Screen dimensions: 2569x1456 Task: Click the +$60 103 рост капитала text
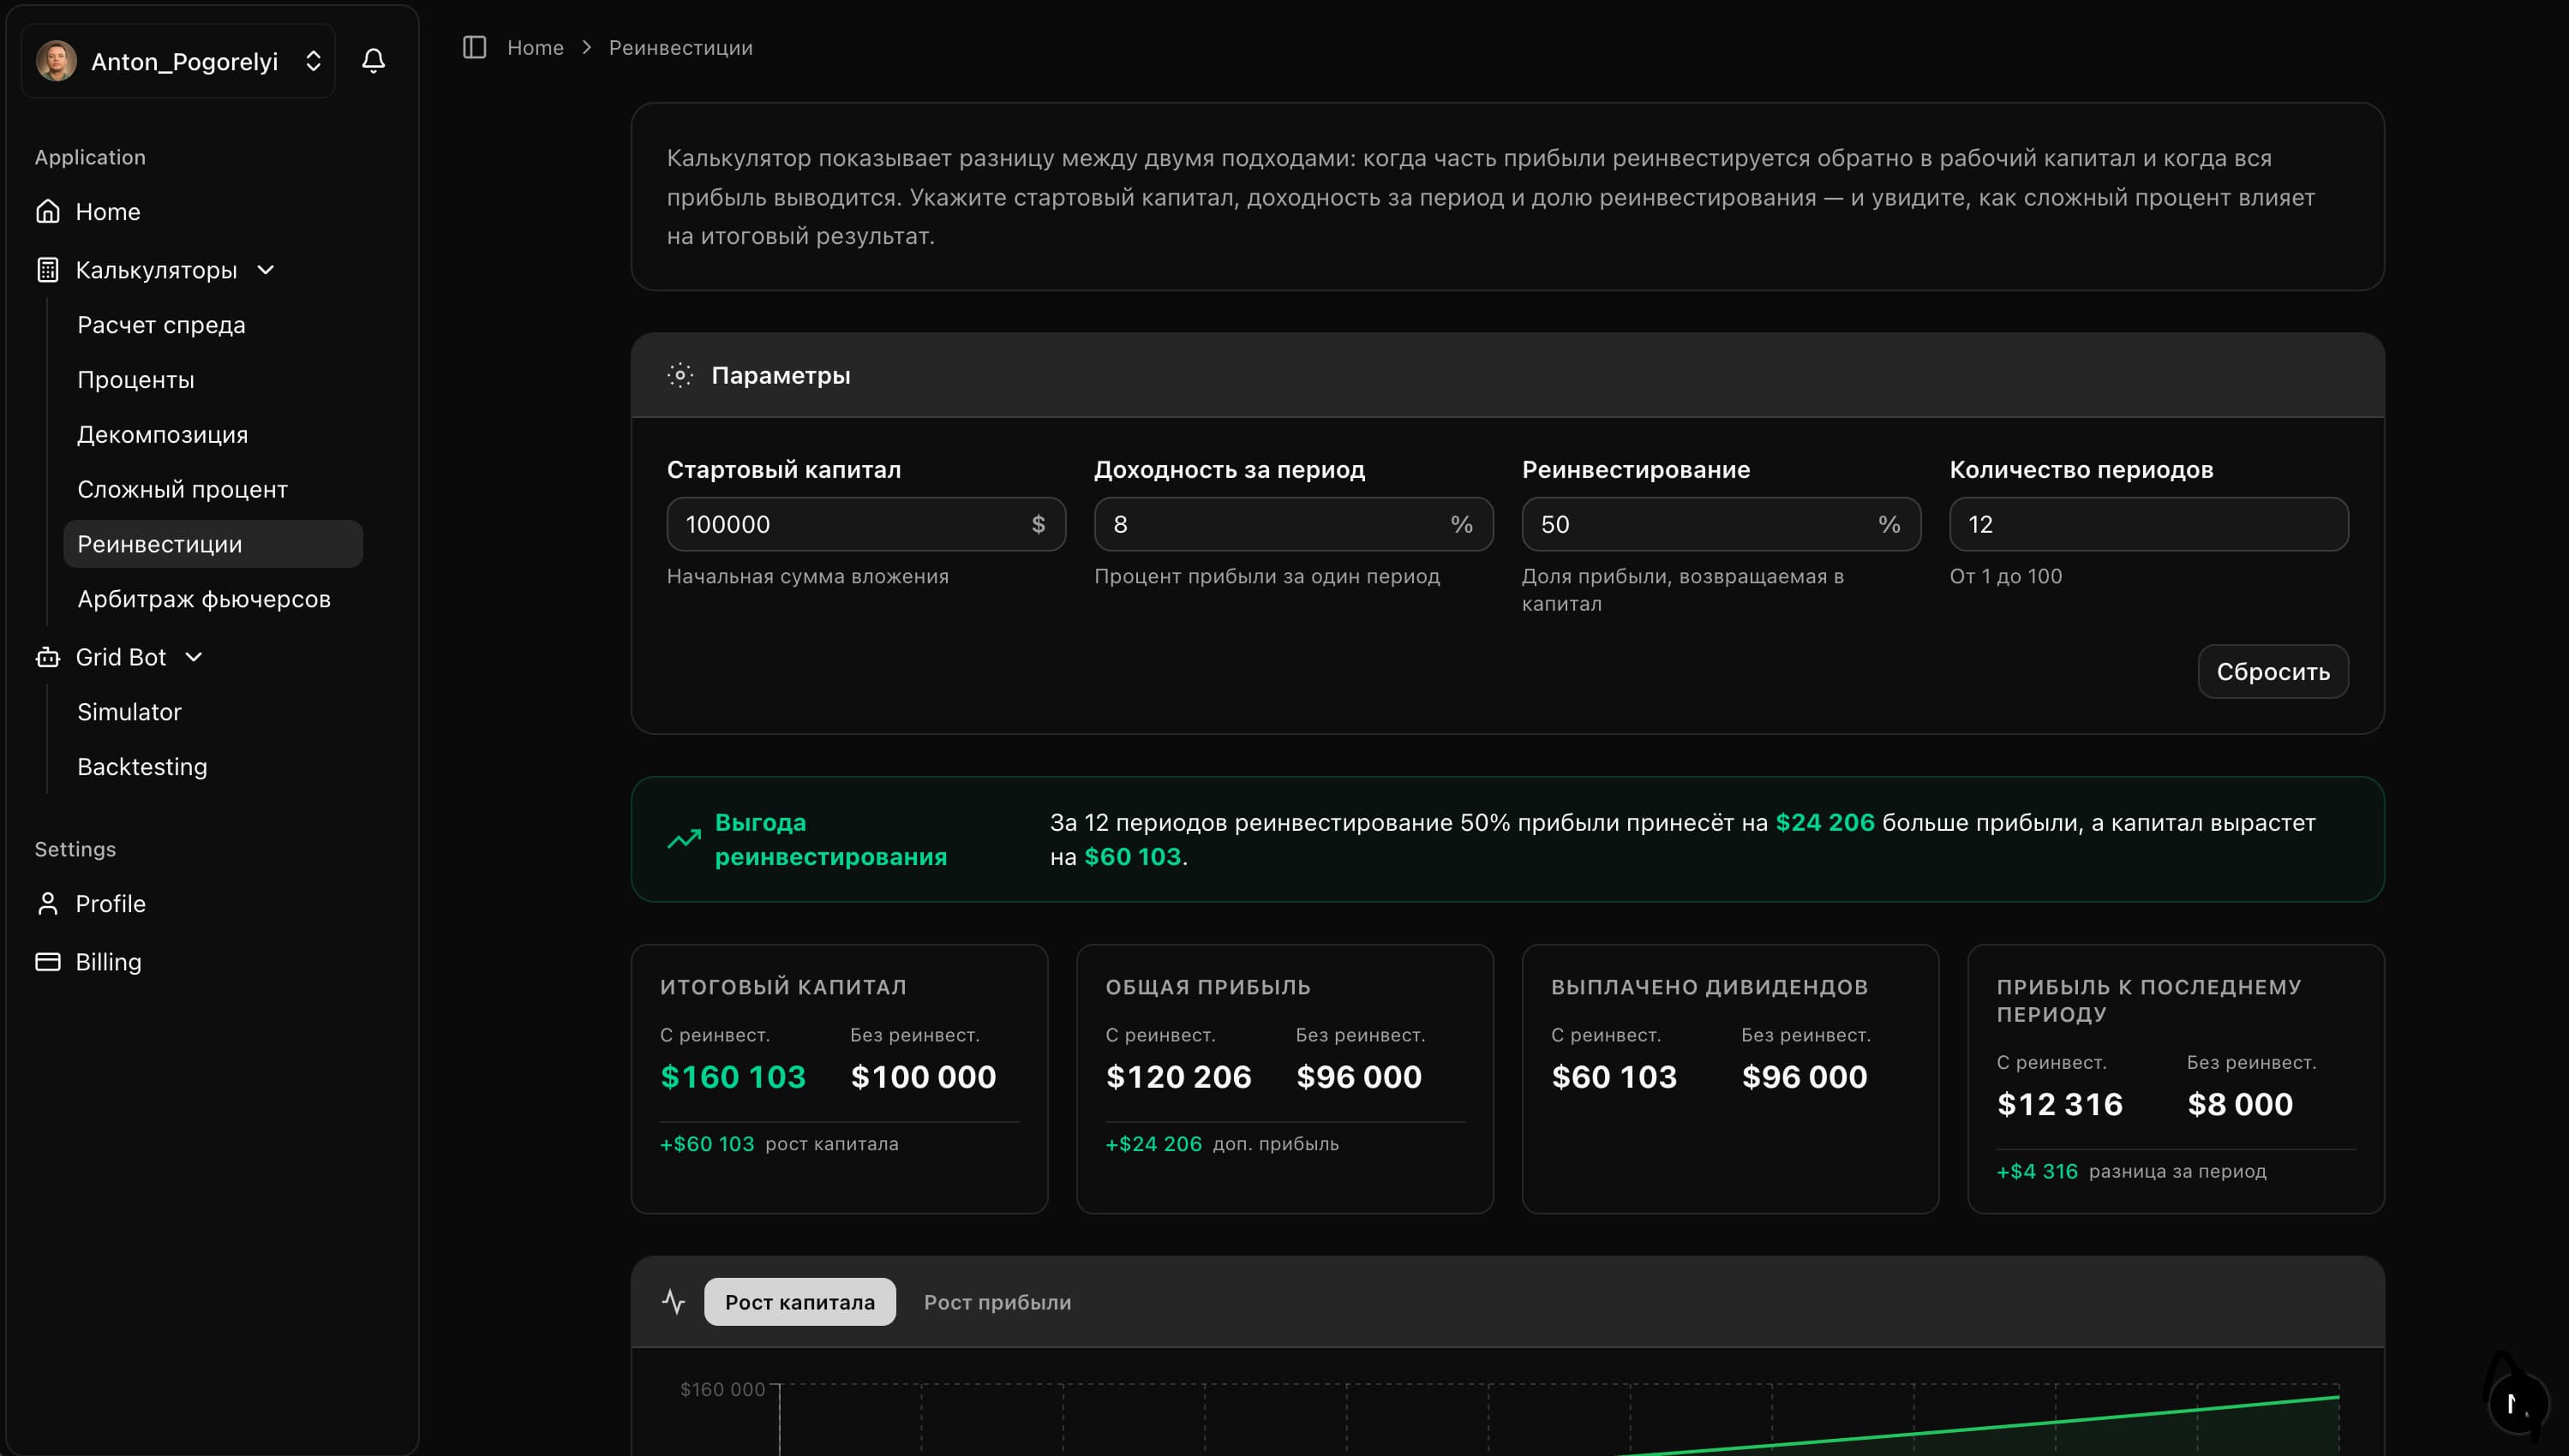(x=779, y=1144)
